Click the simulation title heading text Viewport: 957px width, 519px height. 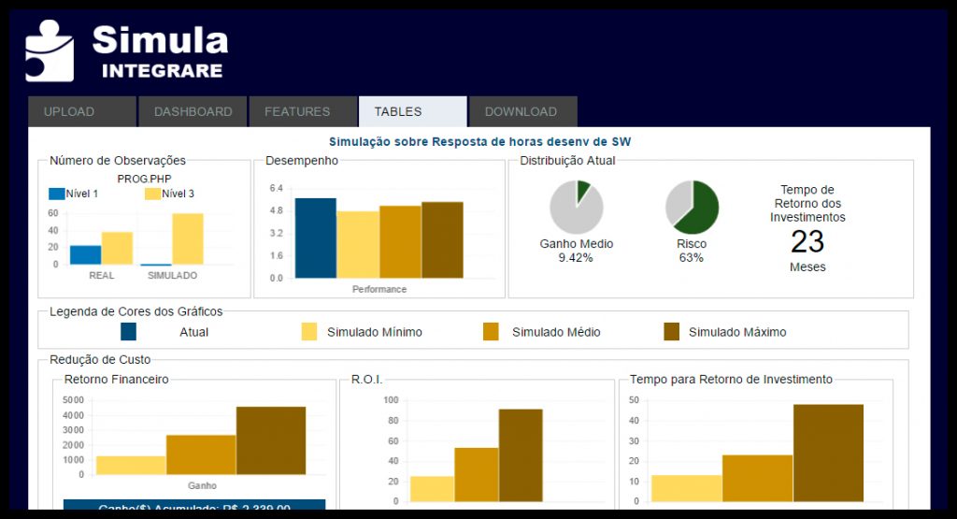tap(479, 141)
